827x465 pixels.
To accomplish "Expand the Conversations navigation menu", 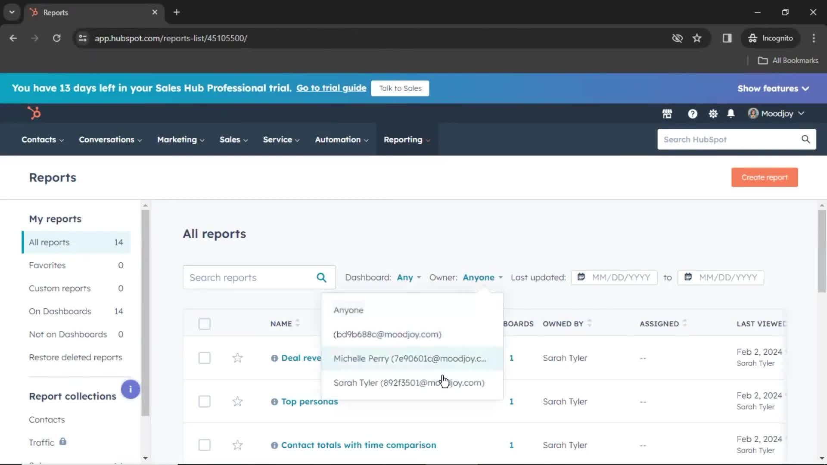I will pyautogui.click(x=110, y=139).
